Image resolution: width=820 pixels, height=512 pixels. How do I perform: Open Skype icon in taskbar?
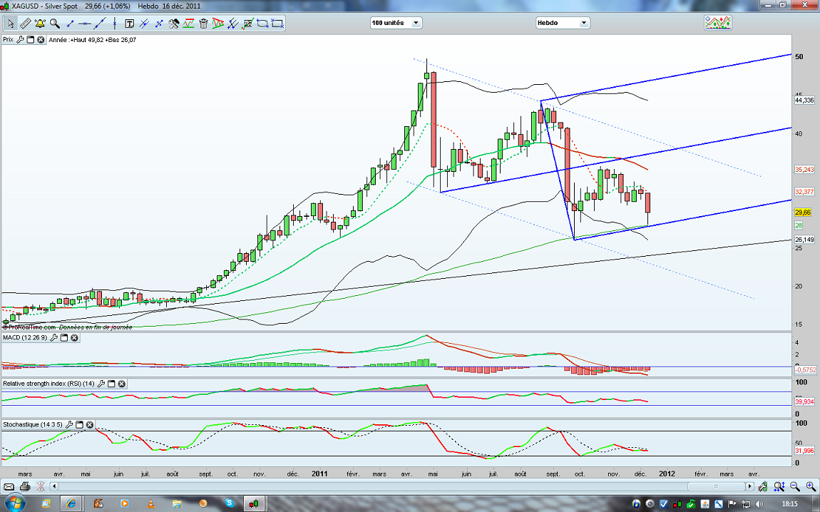tap(229, 503)
